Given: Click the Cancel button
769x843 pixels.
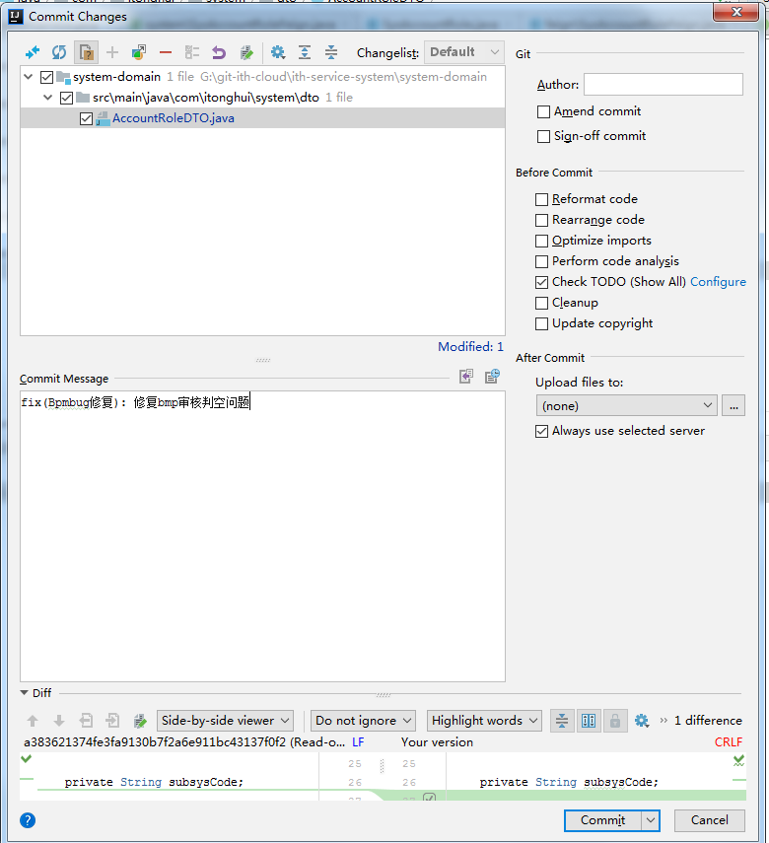Looking at the screenshot, I should (x=709, y=819).
